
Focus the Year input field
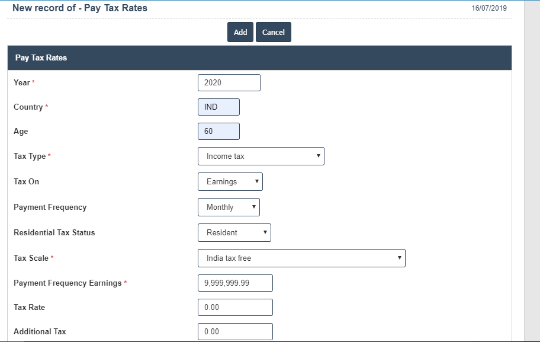[229, 83]
